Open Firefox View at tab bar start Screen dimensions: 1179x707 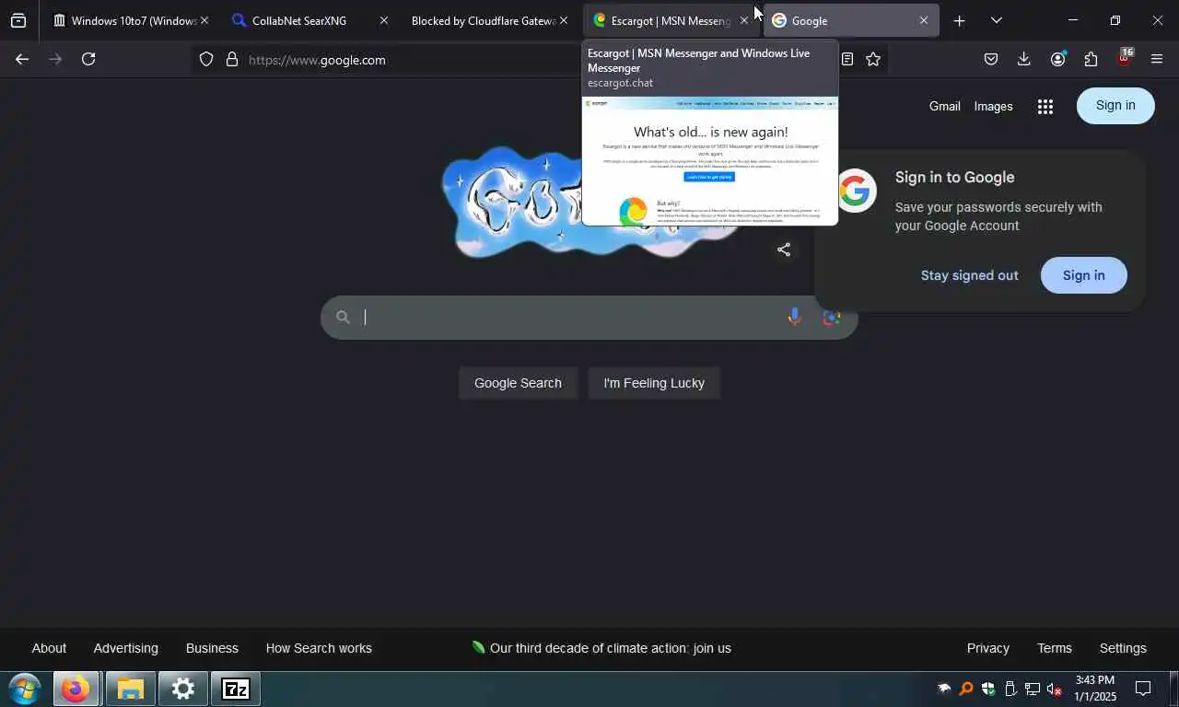coord(18,20)
